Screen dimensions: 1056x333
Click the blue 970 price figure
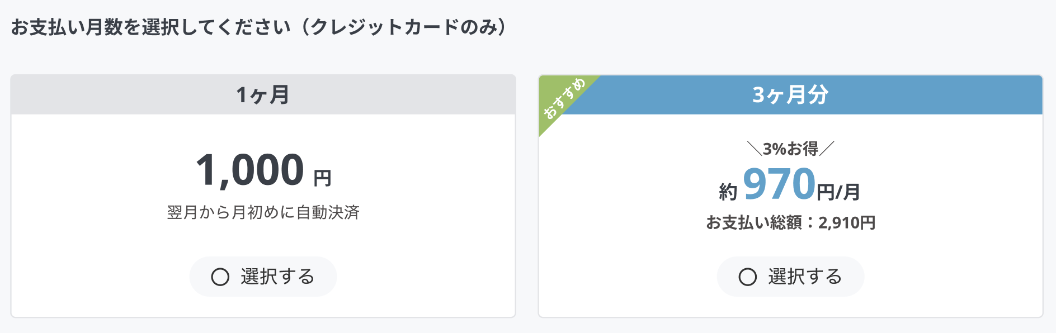(779, 184)
